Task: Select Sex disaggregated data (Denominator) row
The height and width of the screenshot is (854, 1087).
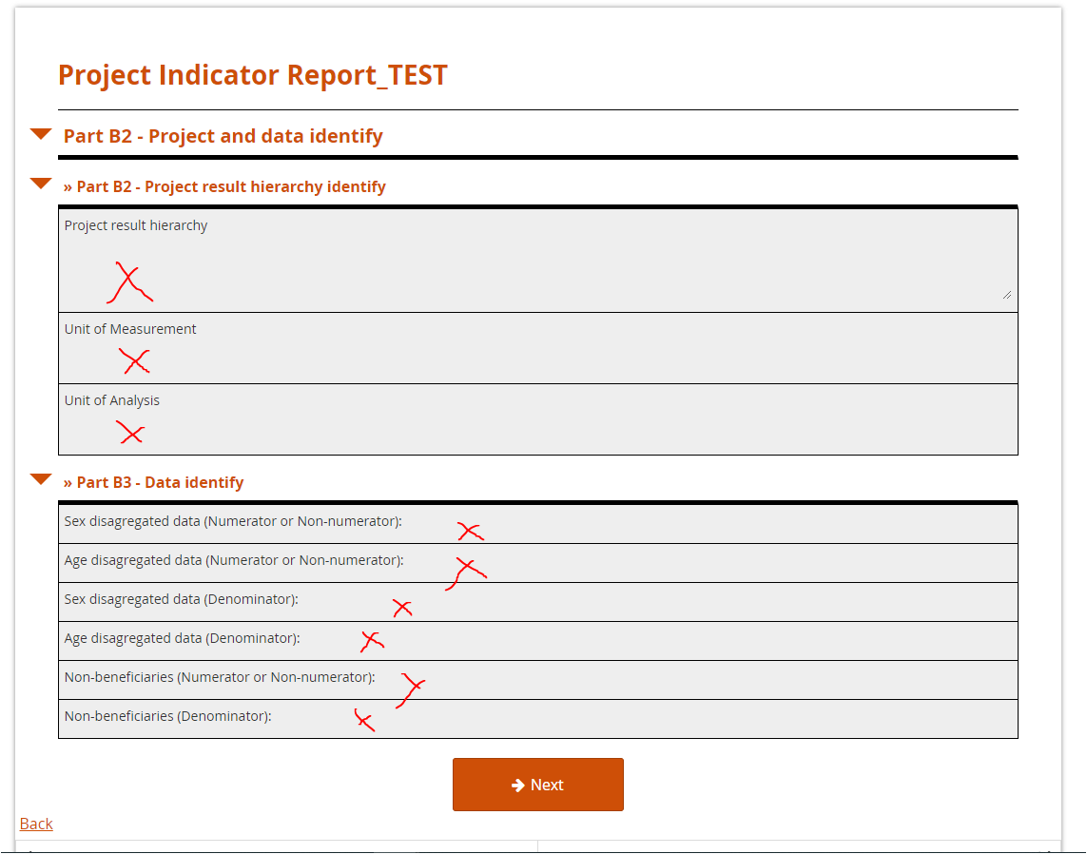Action: (538, 602)
